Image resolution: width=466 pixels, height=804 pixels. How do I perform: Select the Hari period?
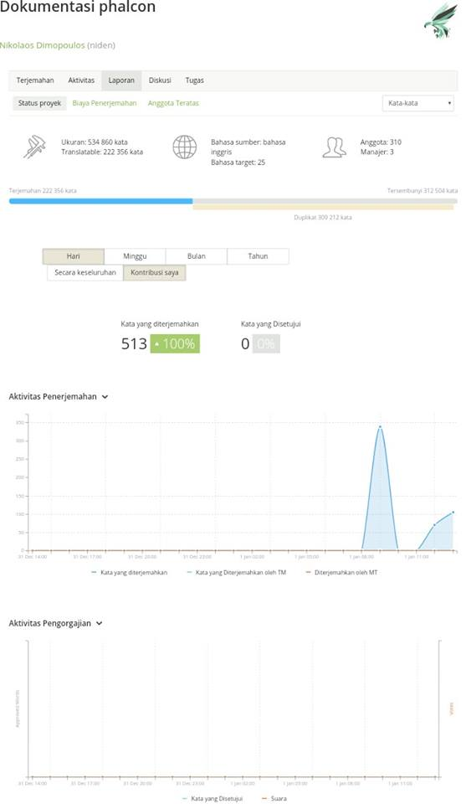click(x=74, y=256)
